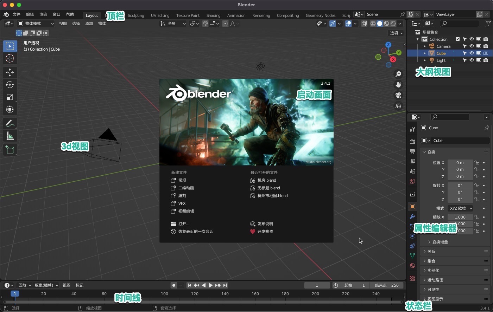
Task: Expand the 变换增量 panel
Action: (x=440, y=242)
